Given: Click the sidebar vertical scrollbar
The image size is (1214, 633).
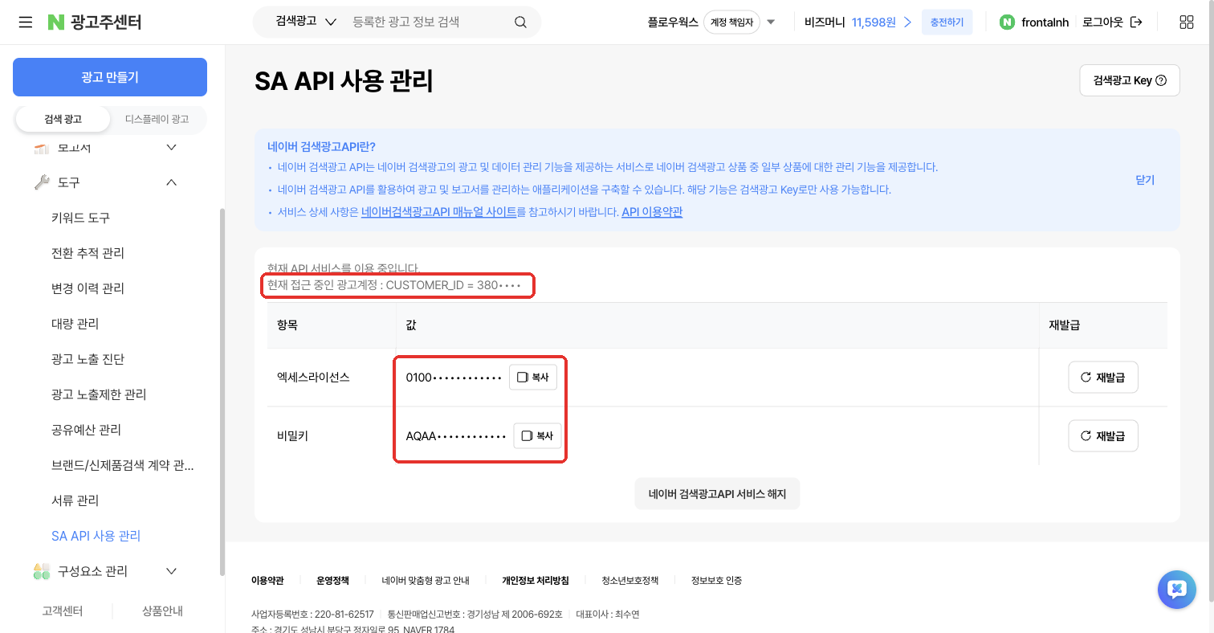Looking at the screenshot, I should [222, 392].
